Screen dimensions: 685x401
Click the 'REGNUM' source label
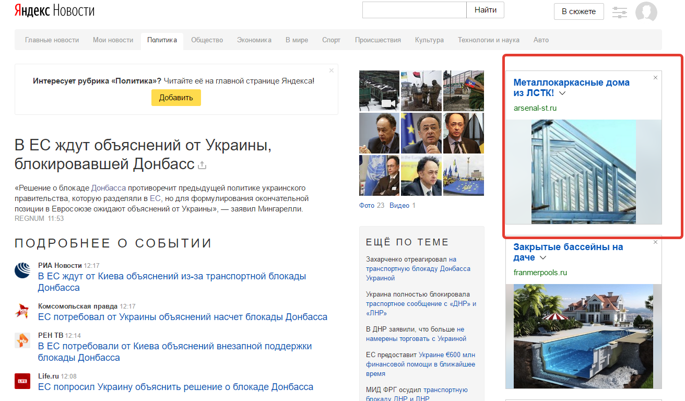(x=30, y=218)
